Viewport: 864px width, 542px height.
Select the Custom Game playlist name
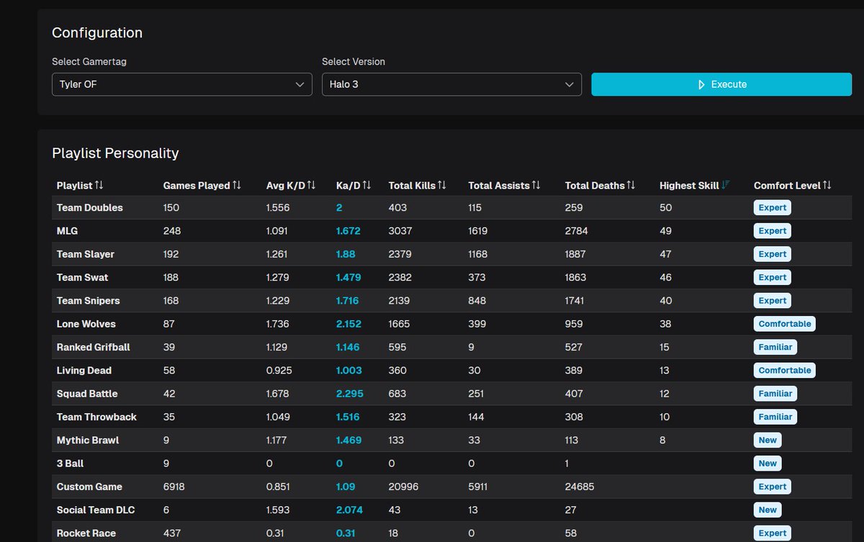tap(89, 487)
